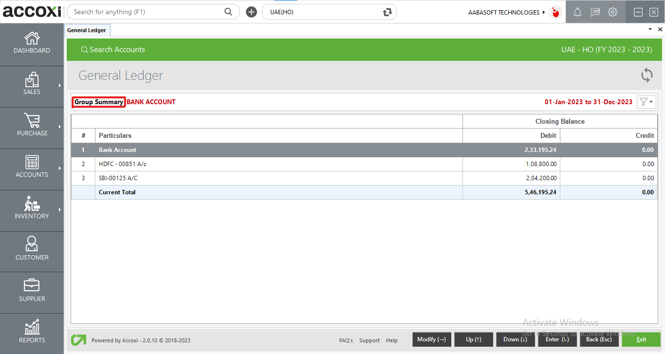
Task: Open the settings gear icon
Action: pos(612,12)
